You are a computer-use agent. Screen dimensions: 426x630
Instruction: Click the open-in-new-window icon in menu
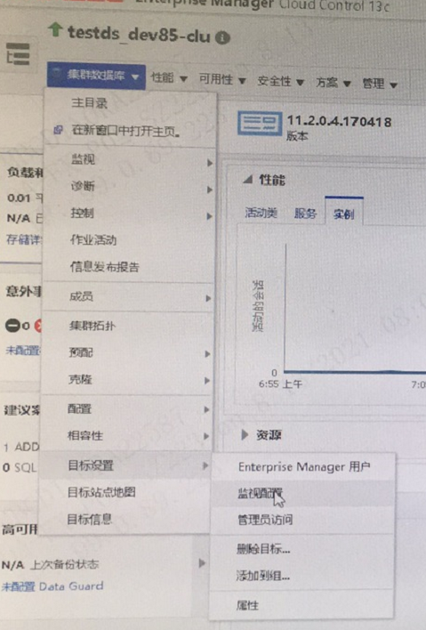58,130
